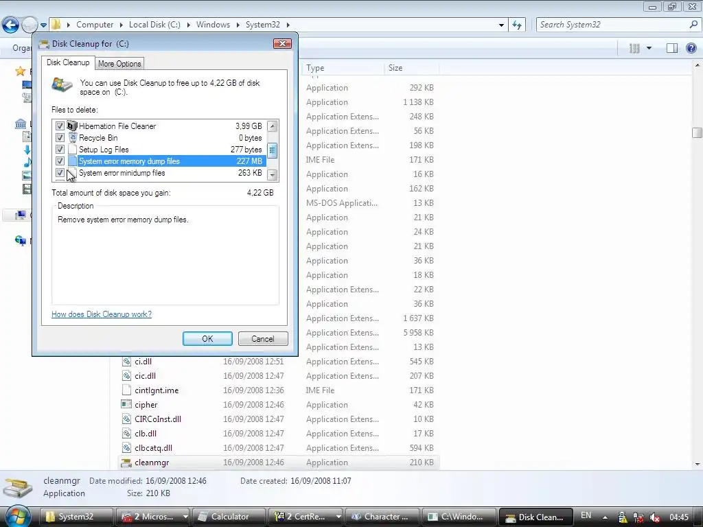Click the EN language indicator

pyautogui.click(x=586, y=516)
